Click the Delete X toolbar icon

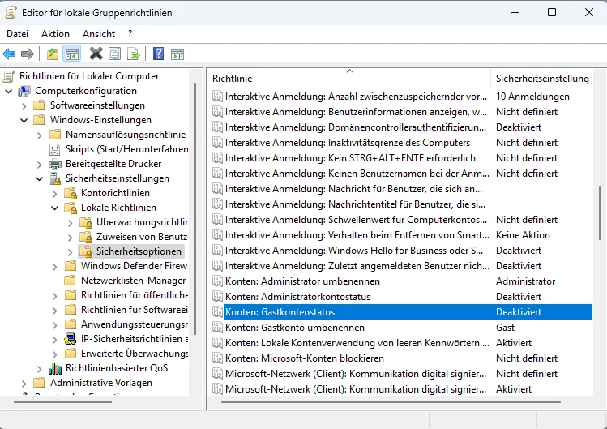tap(96, 54)
